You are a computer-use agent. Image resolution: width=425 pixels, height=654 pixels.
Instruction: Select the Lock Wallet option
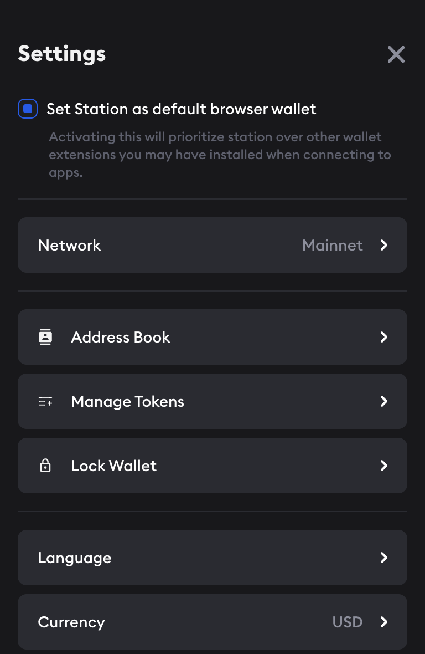(x=114, y=466)
